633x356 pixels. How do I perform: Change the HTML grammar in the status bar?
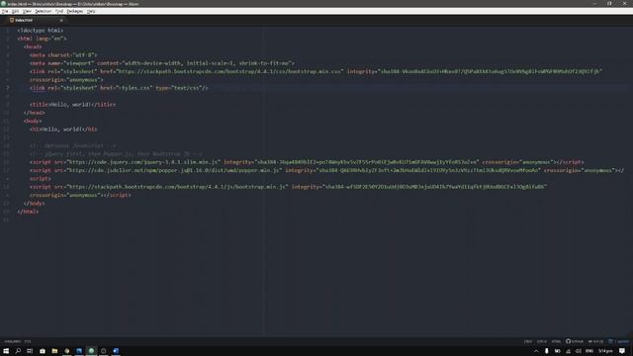point(556,341)
